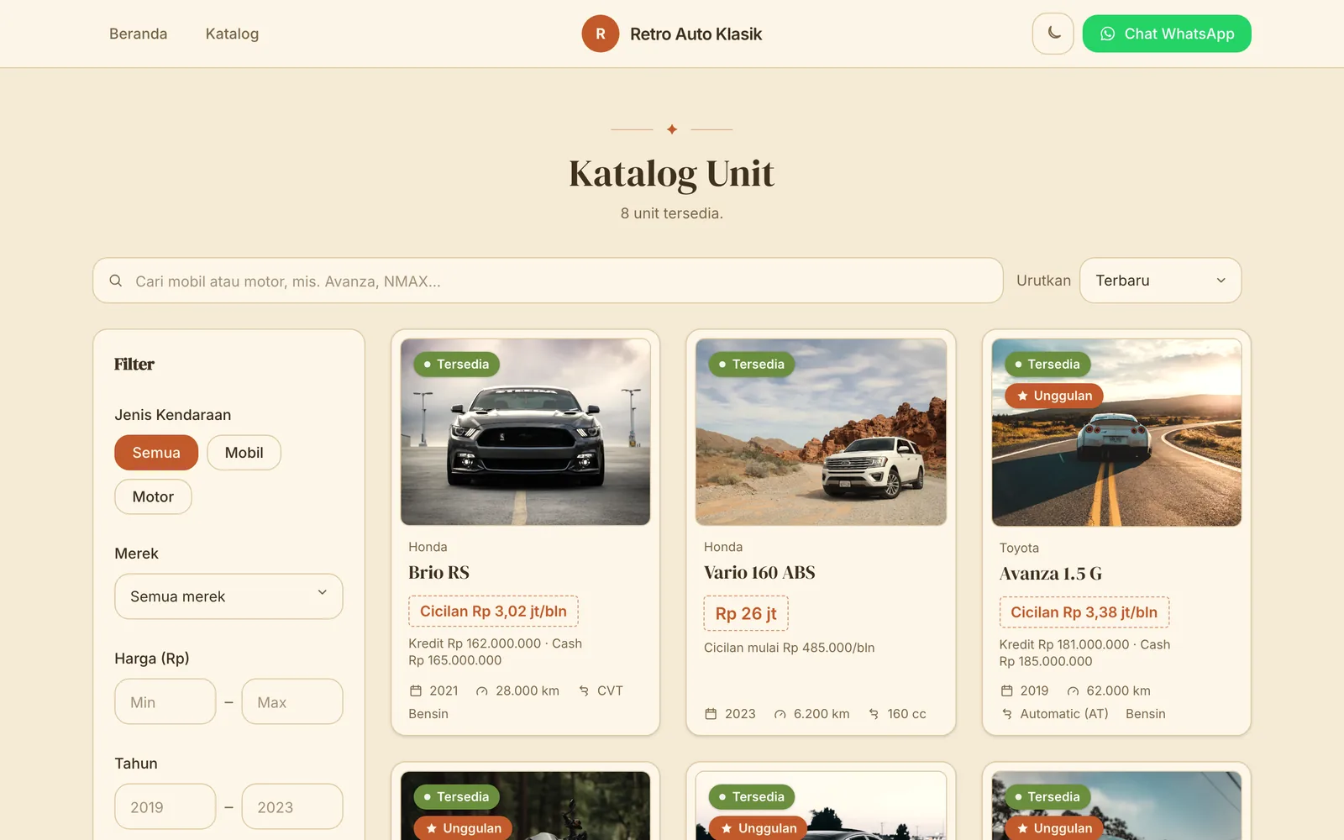
Task: Click the Cicilan Rp 3,02 jt/bln price tag
Action: coord(493,612)
